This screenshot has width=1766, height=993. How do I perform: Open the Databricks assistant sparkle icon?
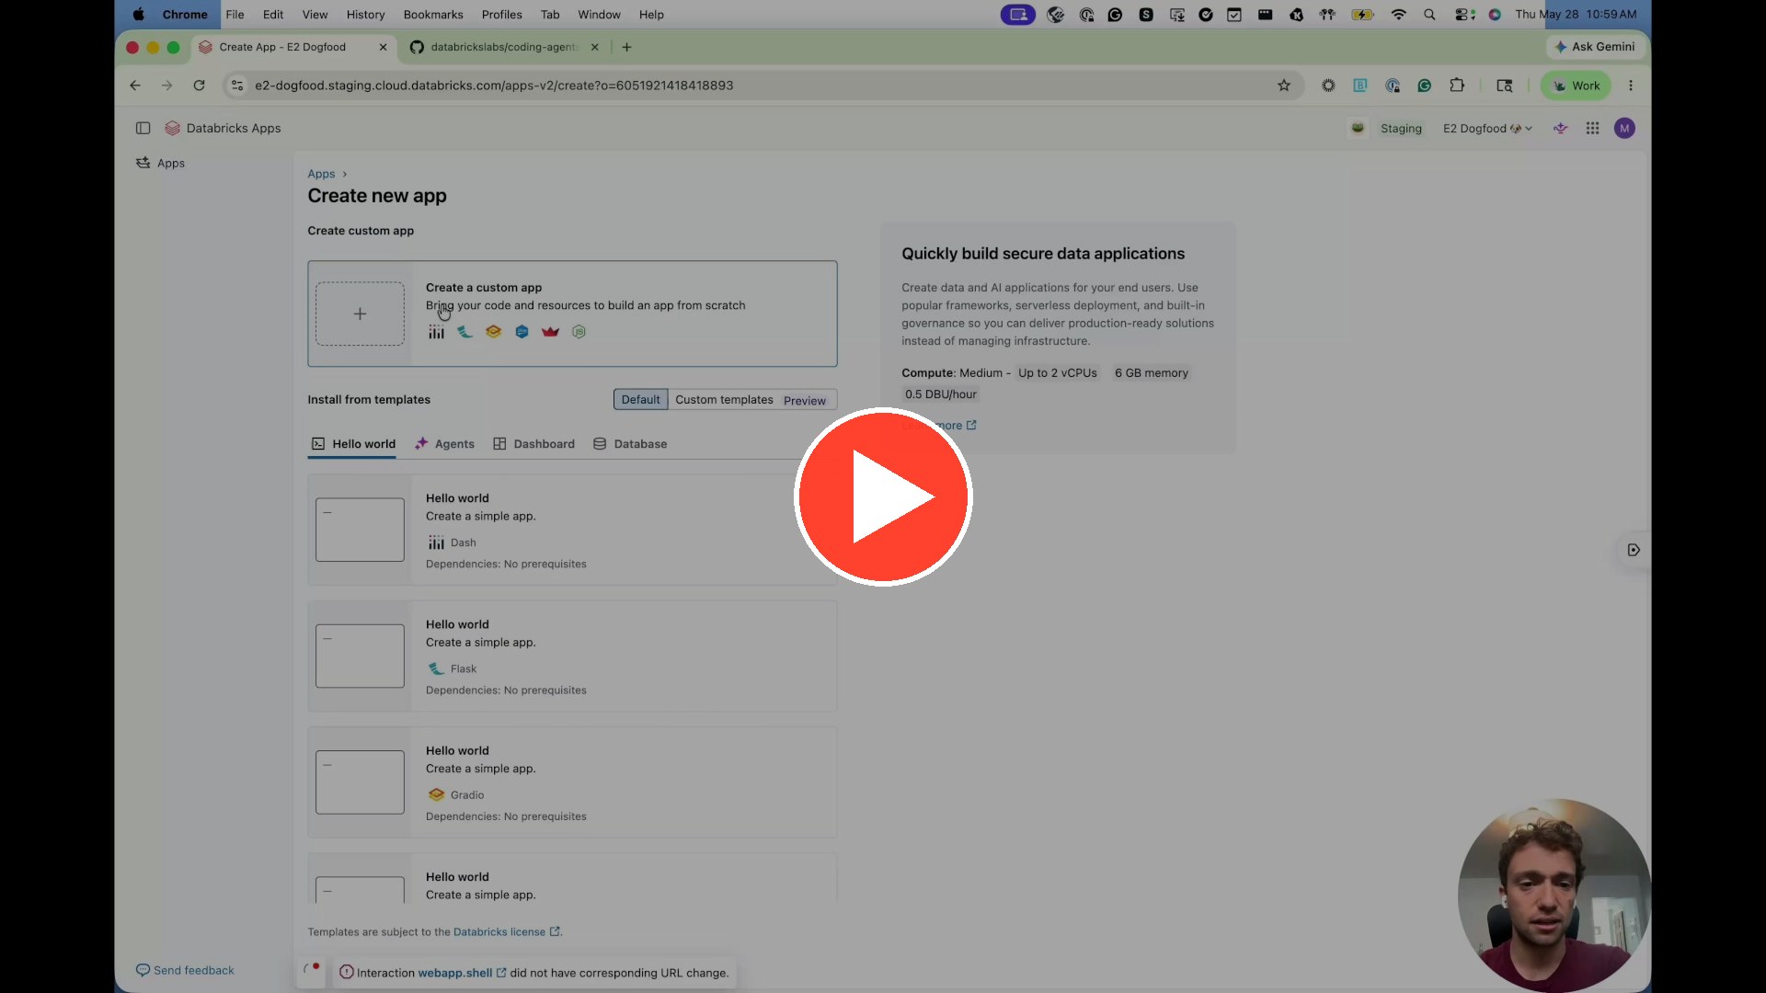pyautogui.click(x=1560, y=128)
